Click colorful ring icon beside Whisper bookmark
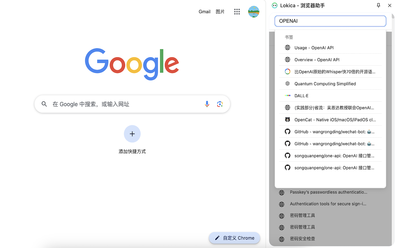This screenshot has width=397, height=248. 288,72
